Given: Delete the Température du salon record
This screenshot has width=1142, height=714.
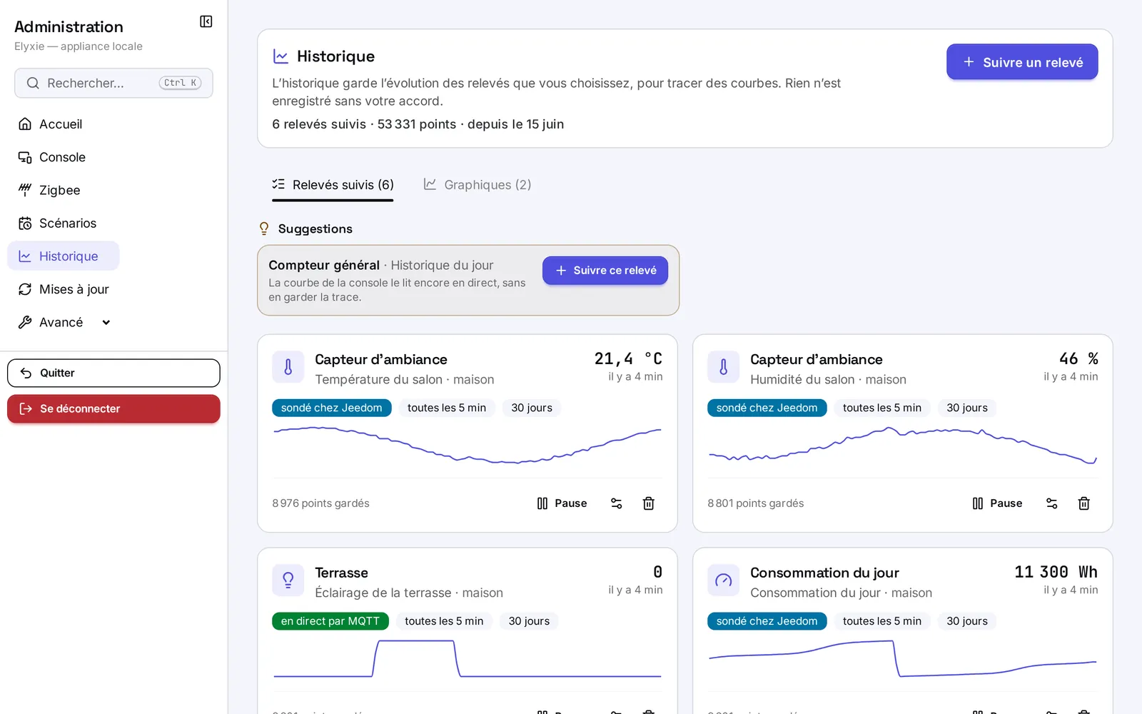Looking at the screenshot, I should pyautogui.click(x=649, y=503).
